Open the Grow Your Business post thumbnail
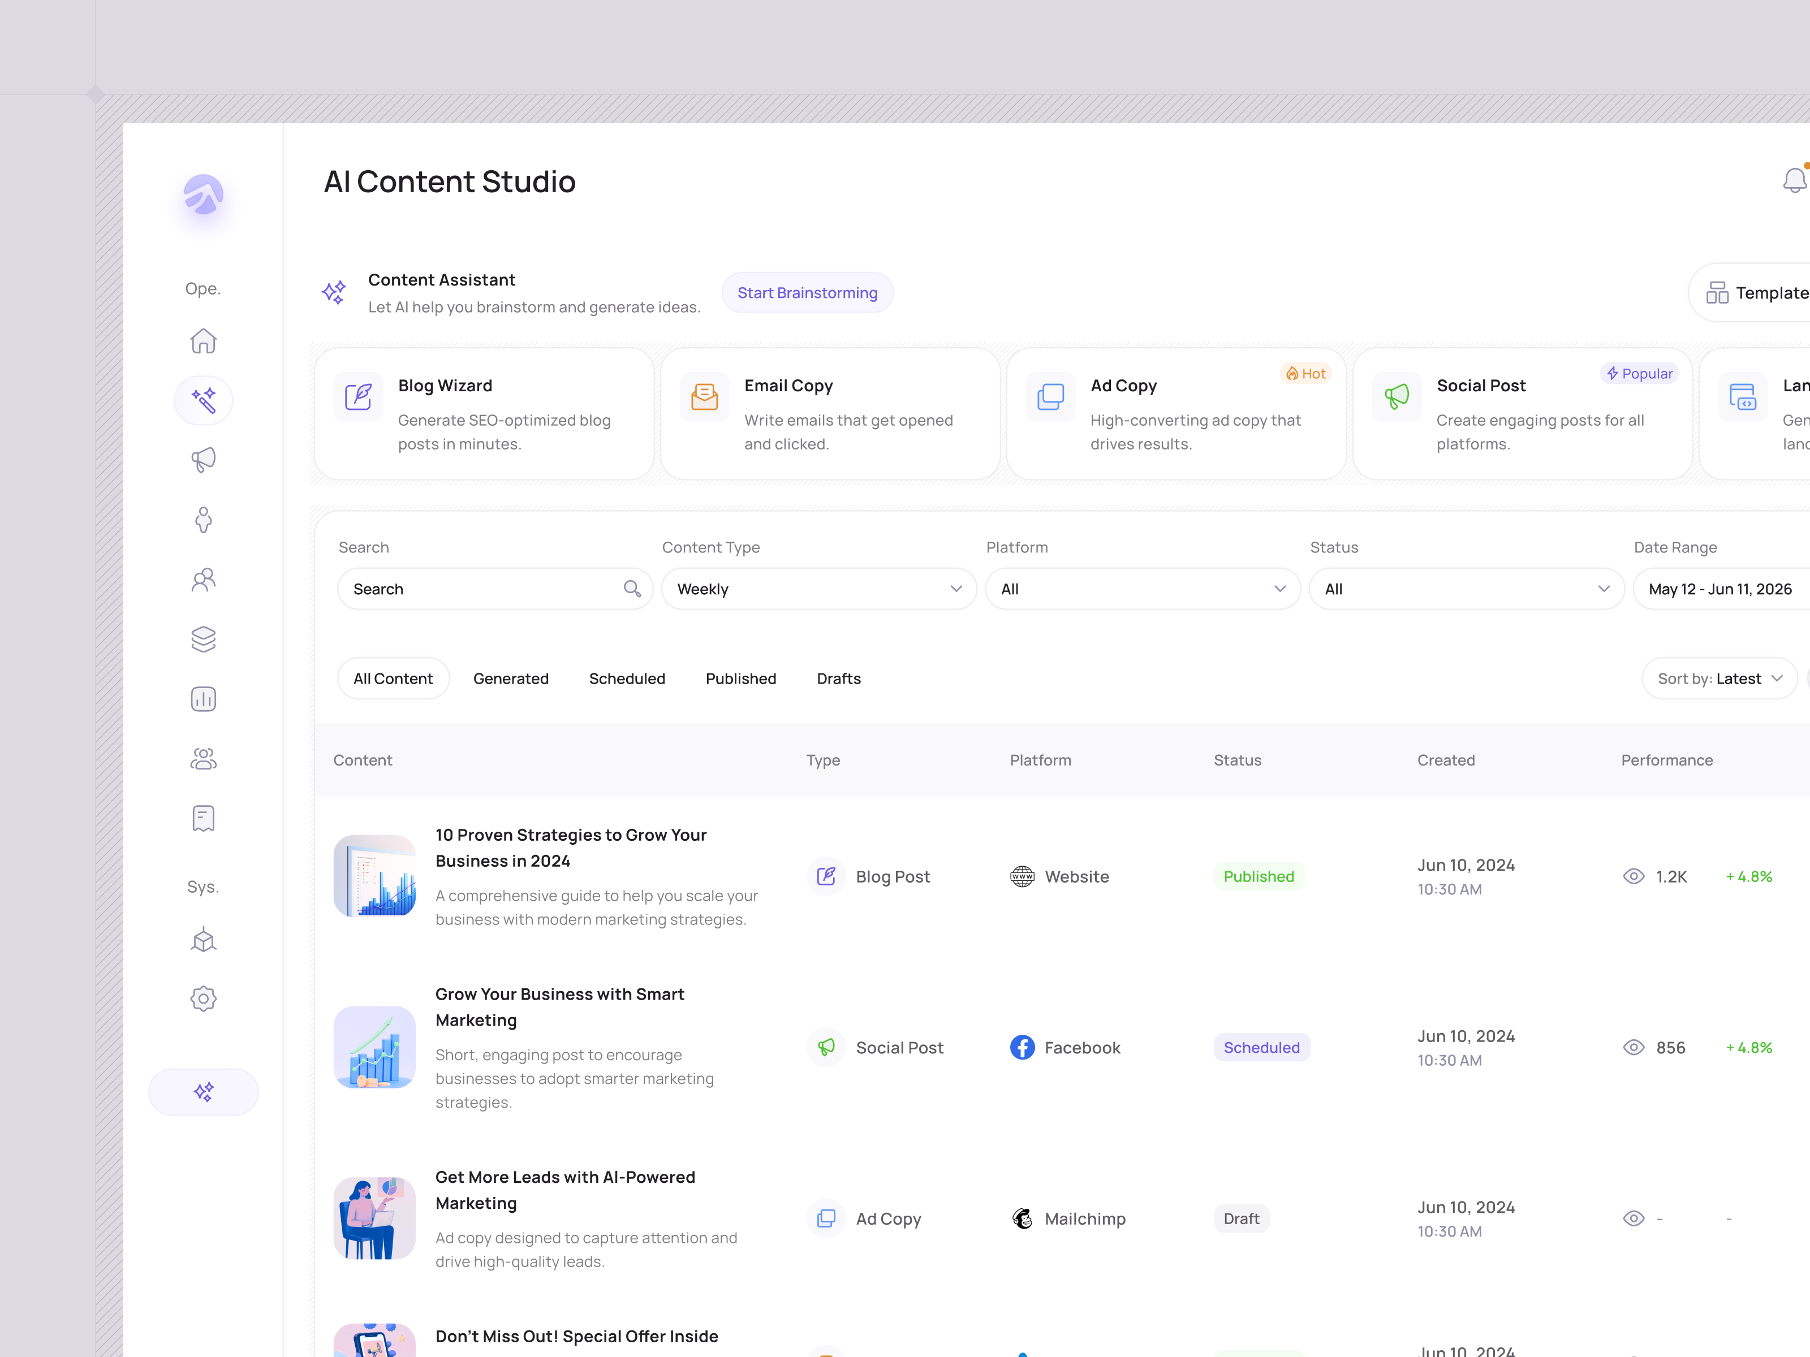This screenshot has width=1810, height=1357. (x=374, y=1047)
